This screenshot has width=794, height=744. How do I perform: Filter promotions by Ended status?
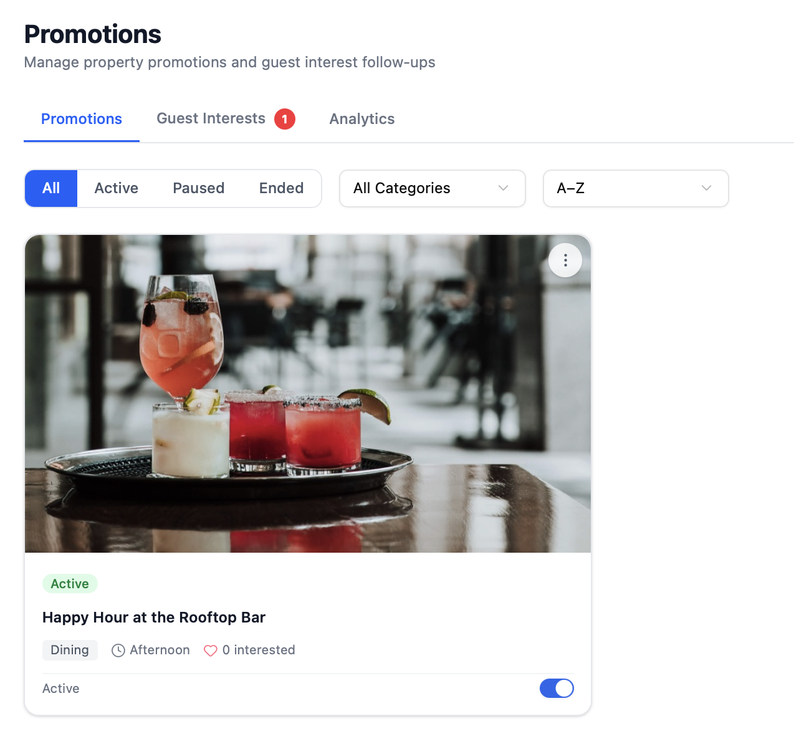pyautogui.click(x=282, y=188)
